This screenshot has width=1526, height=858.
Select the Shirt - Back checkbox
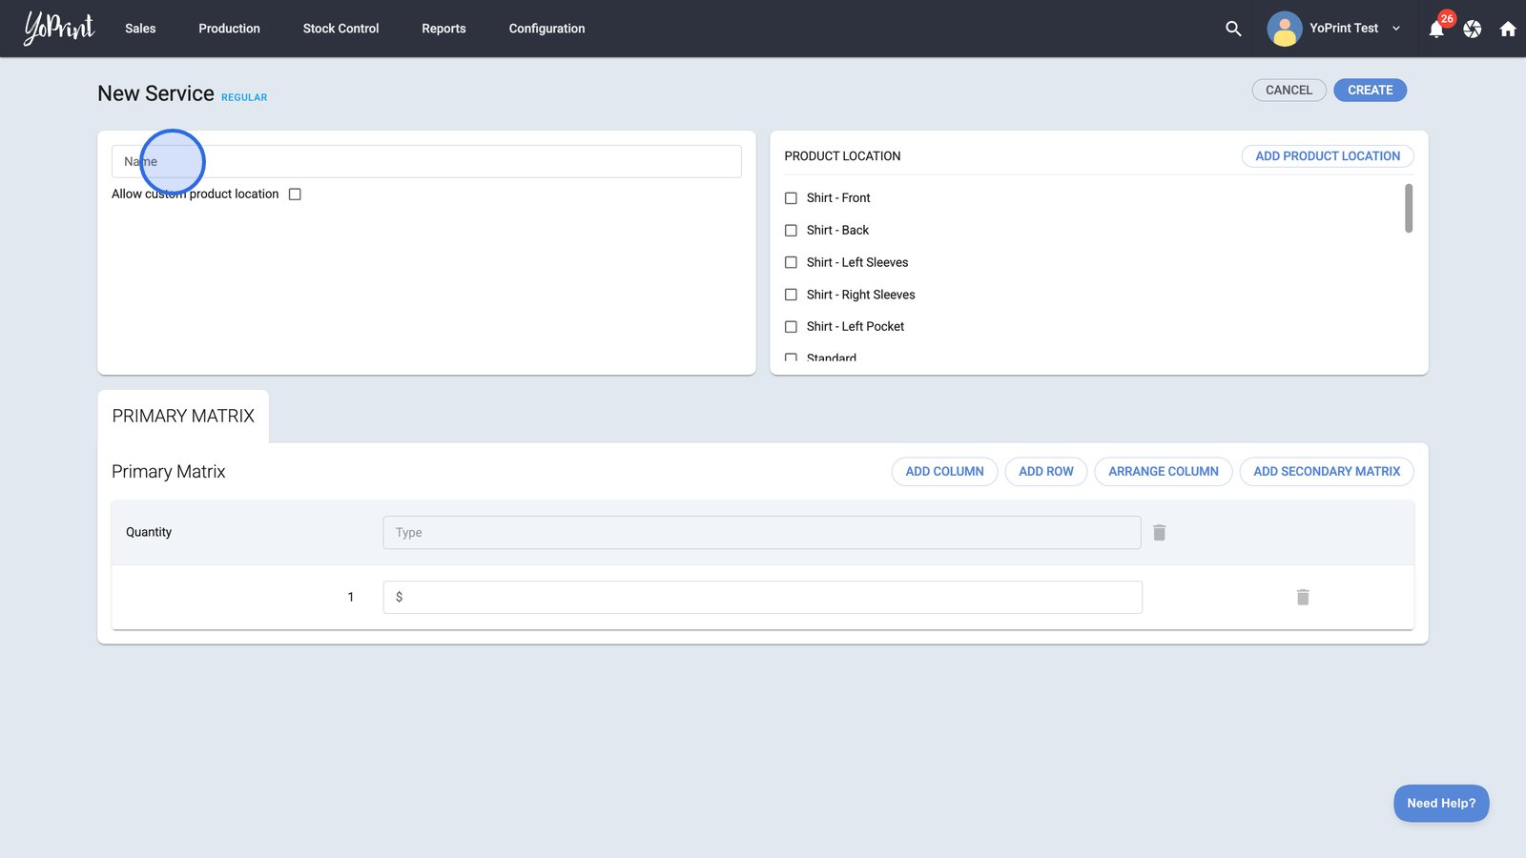point(791,231)
